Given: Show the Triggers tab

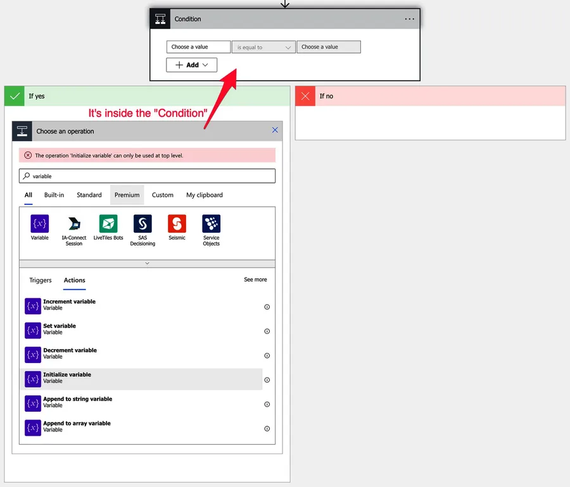Looking at the screenshot, I should pos(41,280).
